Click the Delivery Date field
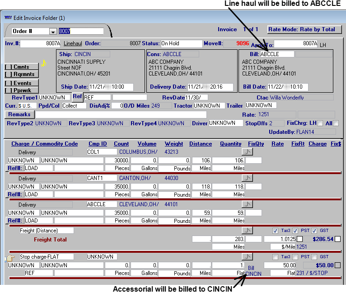Viewport: 346px width, 293px height. (210, 87)
